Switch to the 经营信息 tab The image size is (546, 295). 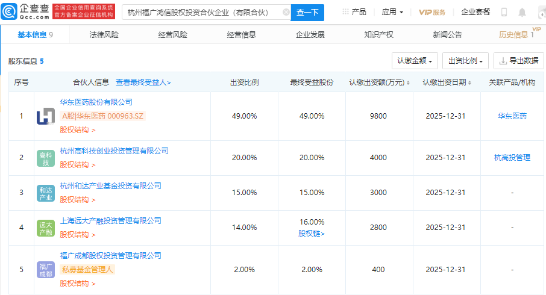(241, 35)
